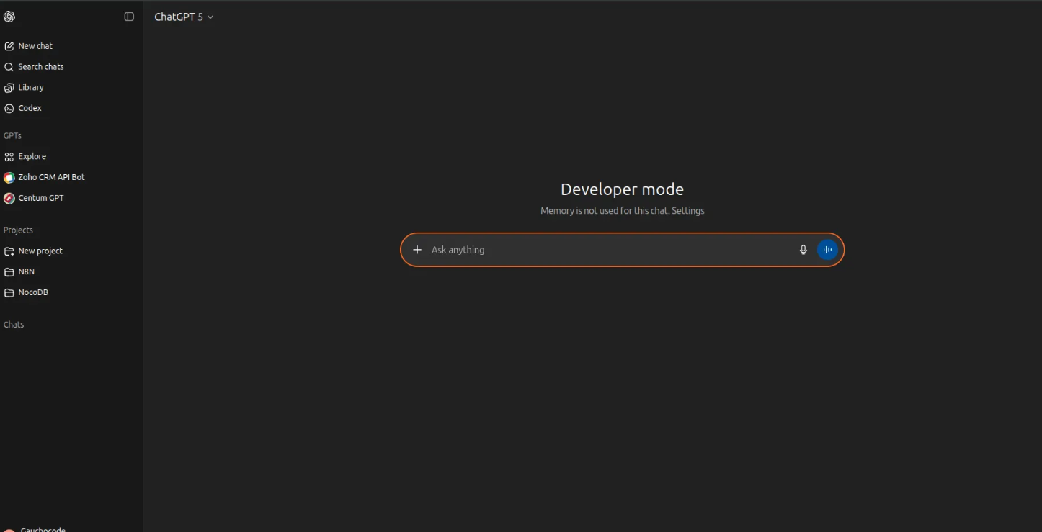Screen dimensions: 1042x532
Task: Click the plus attach icon in prompt box
Action: click(417, 250)
